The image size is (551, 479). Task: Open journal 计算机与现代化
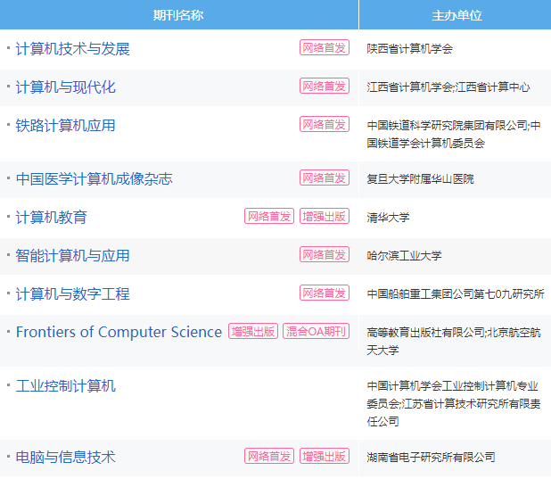66,87
